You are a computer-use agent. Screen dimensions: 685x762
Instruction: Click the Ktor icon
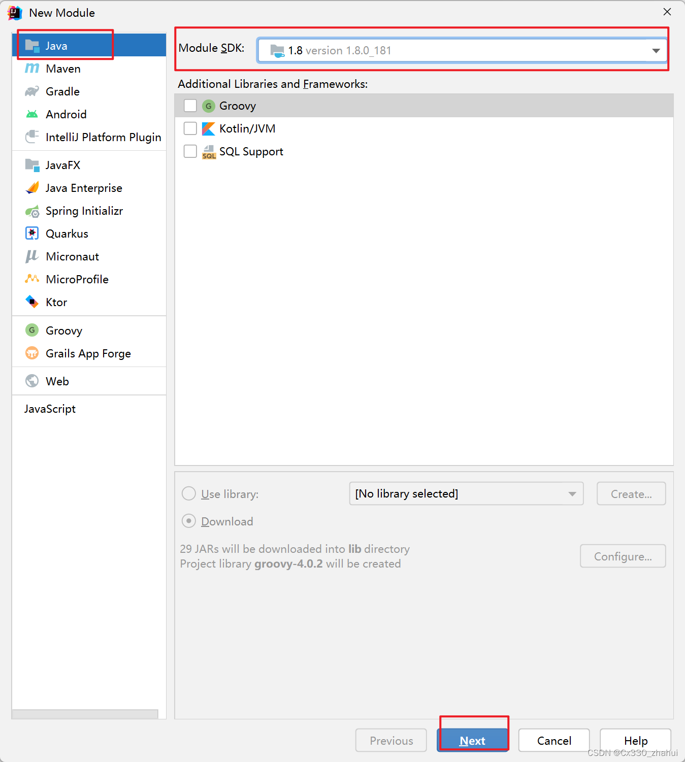click(32, 302)
